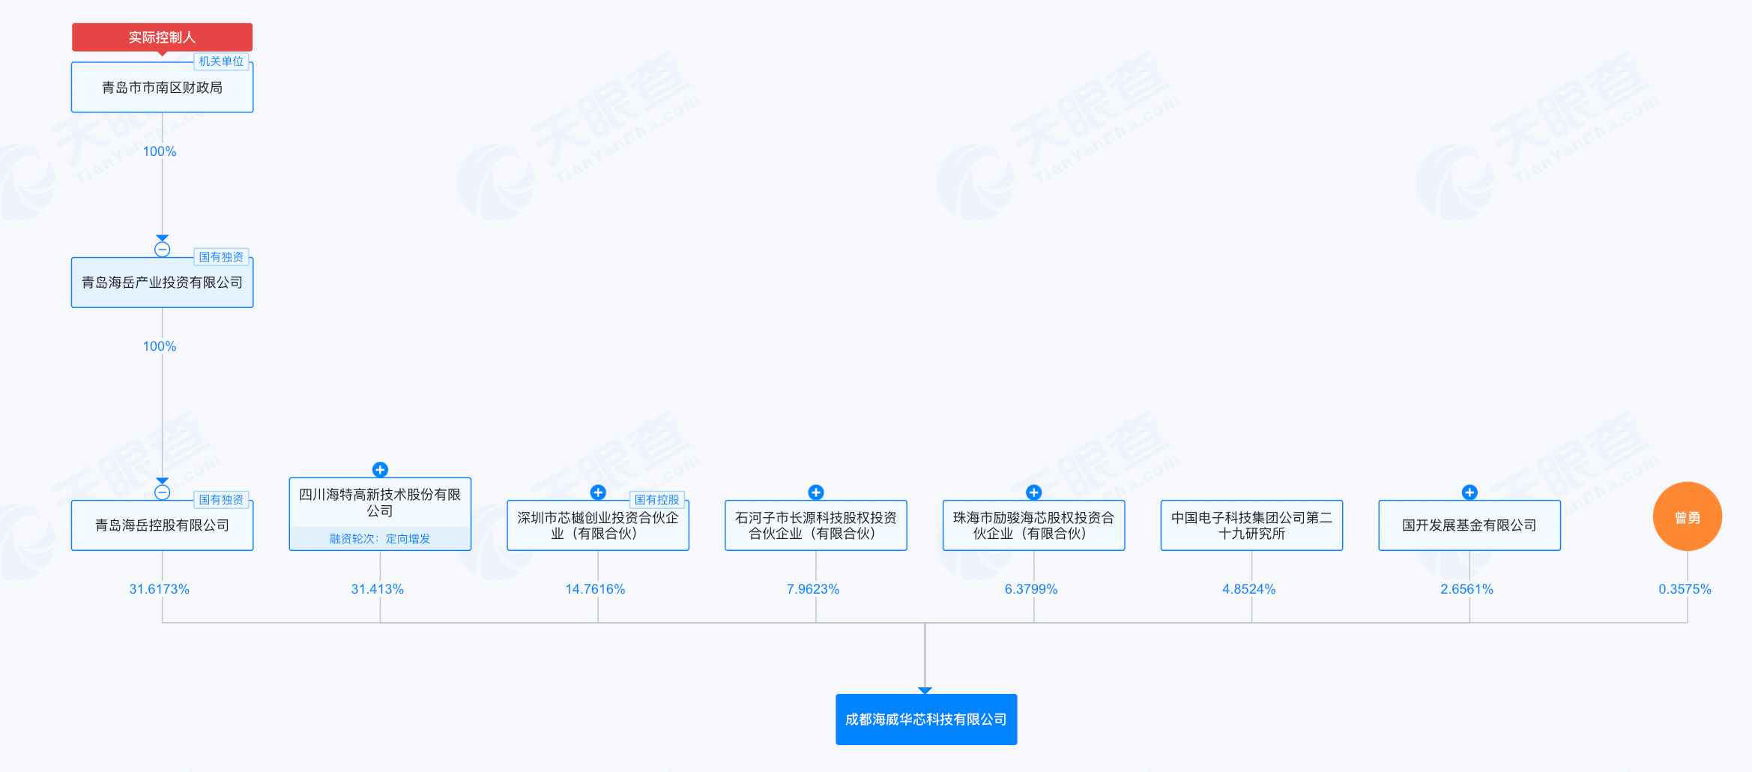Viewport: 1752px width, 772px height.
Task: Click 100% under 青岛市市南区财政局
Action: click(160, 151)
